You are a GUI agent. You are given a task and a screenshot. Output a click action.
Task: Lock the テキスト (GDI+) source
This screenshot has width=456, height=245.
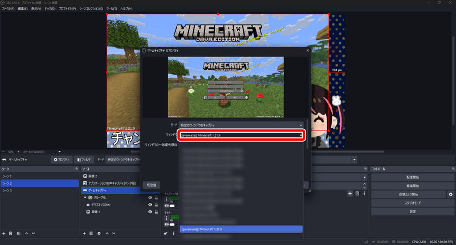(x=156, y=205)
